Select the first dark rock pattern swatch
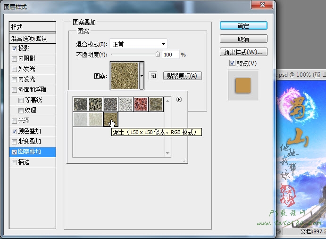The width and height of the screenshot is (326, 239). pyautogui.click(x=80, y=104)
